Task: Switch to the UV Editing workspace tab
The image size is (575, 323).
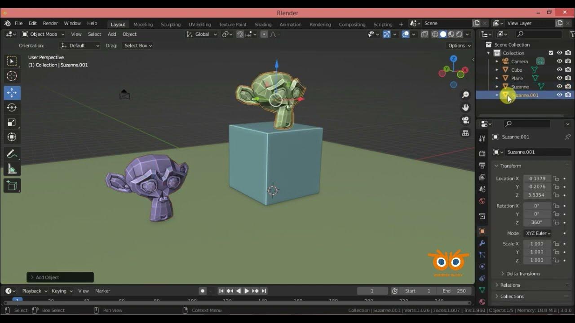Action: 199,24
